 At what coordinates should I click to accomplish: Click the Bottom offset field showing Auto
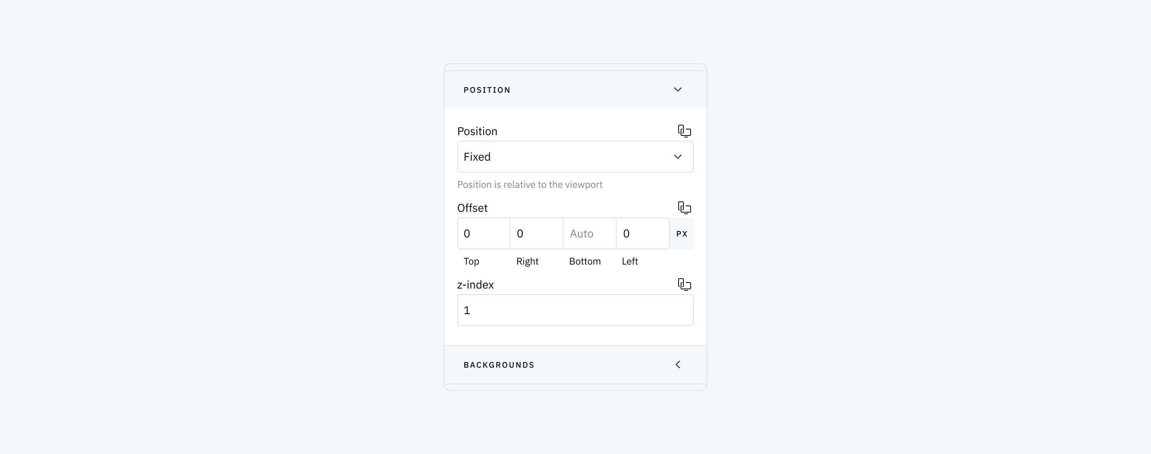click(589, 234)
